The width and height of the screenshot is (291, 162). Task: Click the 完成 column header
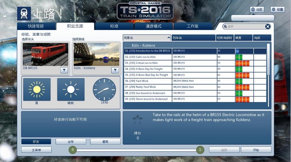[262, 38]
